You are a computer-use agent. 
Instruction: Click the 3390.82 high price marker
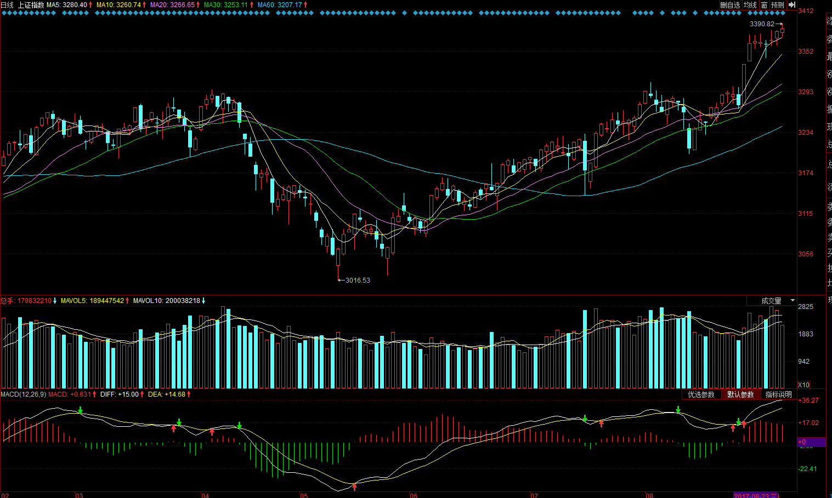pos(762,24)
